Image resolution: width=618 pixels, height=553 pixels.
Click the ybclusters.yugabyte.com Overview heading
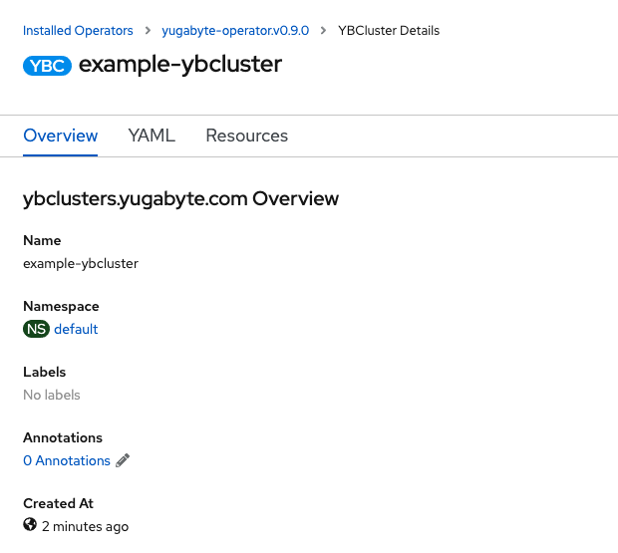(x=180, y=198)
